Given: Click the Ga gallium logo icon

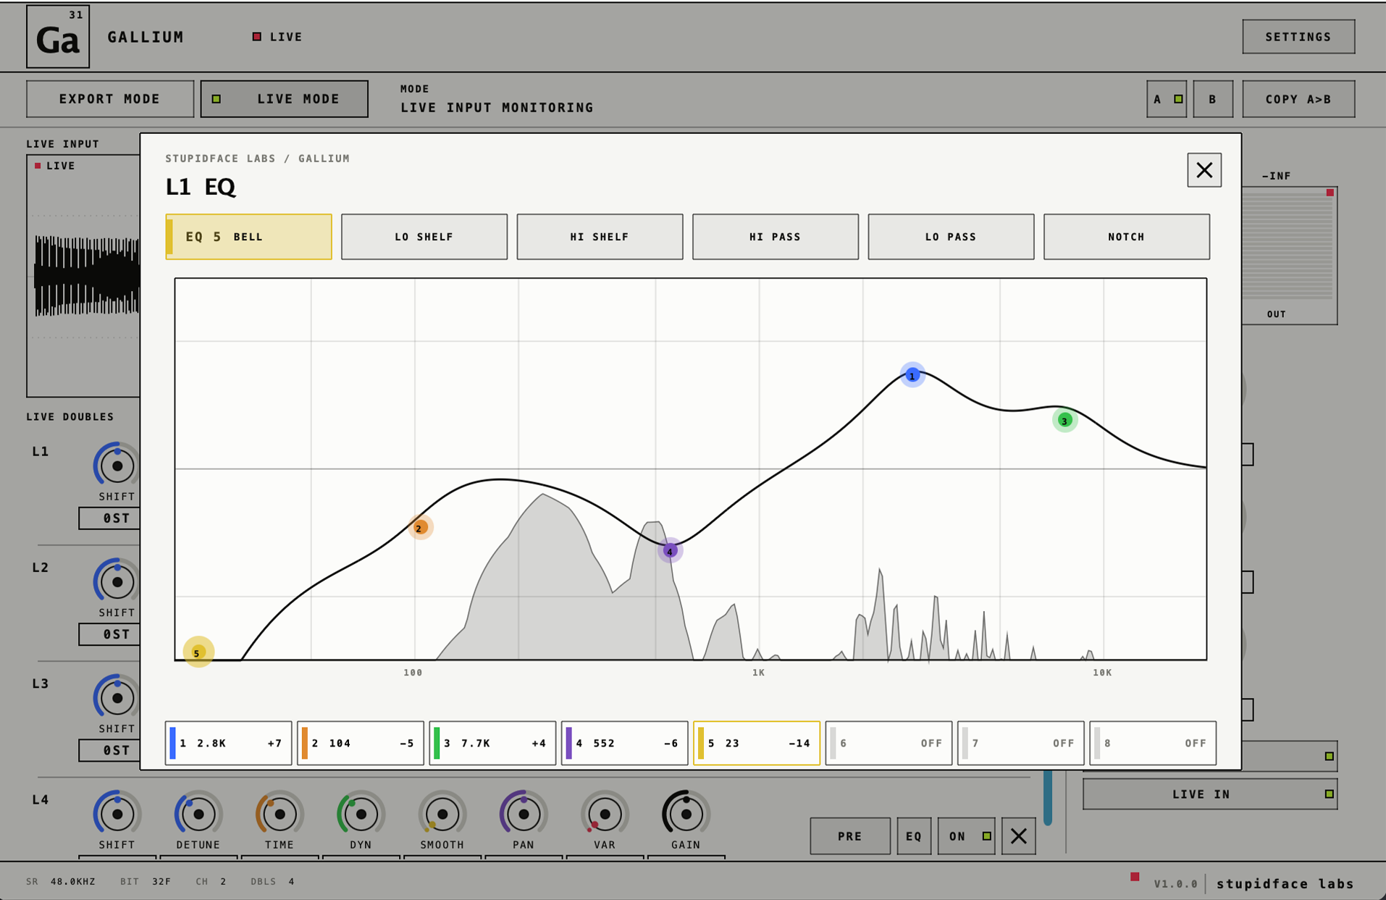Looking at the screenshot, I should tap(58, 36).
